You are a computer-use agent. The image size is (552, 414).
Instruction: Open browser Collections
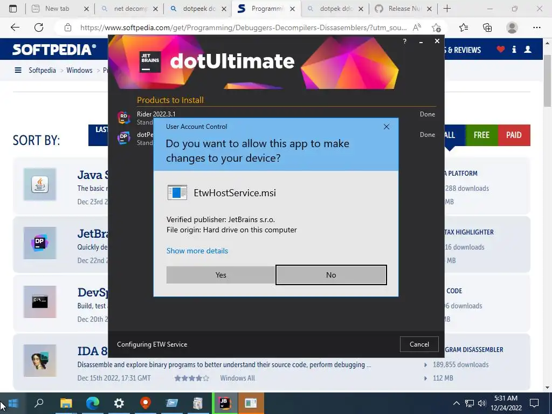tap(487, 27)
